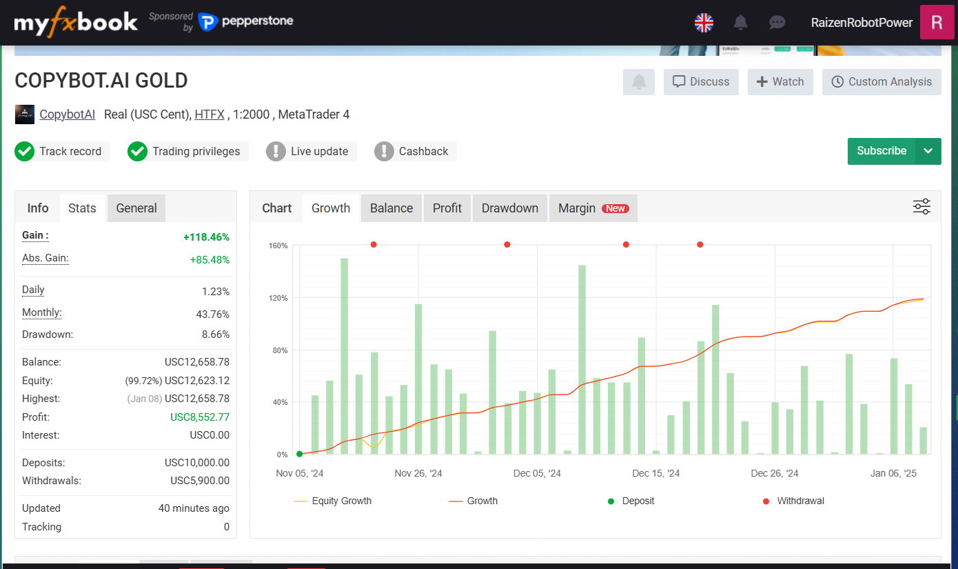The width and height of the screenshot is (958, 569).
Task: Open notifications bell in top bar
Action: click(x=741, y=23)
